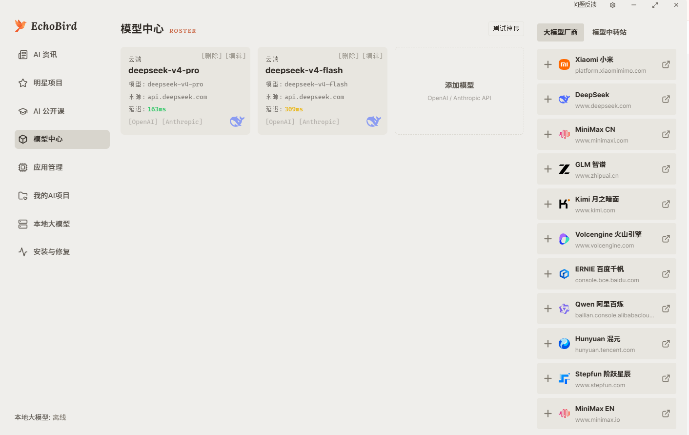Click the 309ms latency value

(x=294, y=109)
